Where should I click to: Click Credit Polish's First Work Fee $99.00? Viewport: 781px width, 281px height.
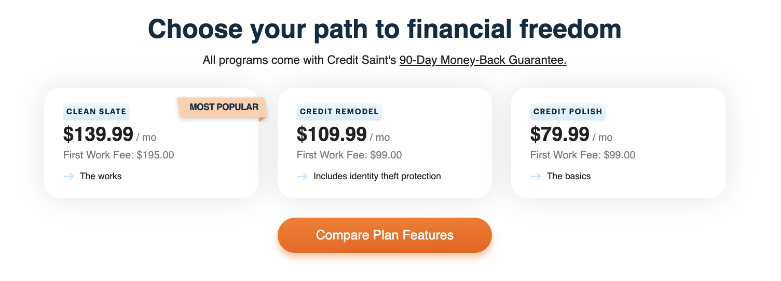[583, 155]
